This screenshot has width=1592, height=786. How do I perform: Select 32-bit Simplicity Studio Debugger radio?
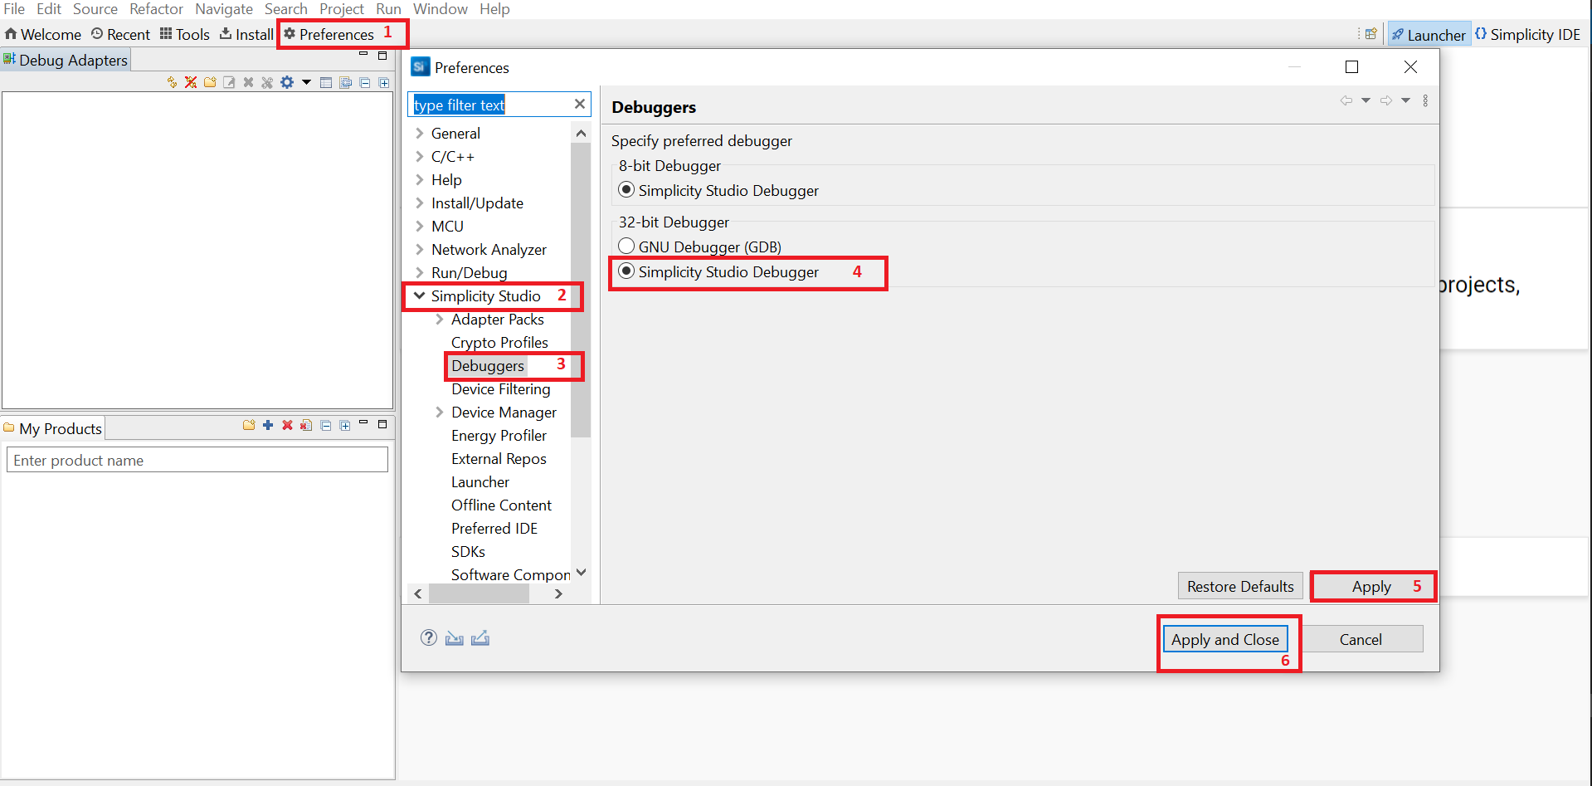coord(626,271)
